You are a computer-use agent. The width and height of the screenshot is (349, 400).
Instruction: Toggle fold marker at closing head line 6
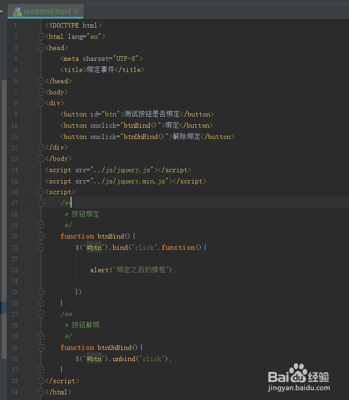point(41,81)
